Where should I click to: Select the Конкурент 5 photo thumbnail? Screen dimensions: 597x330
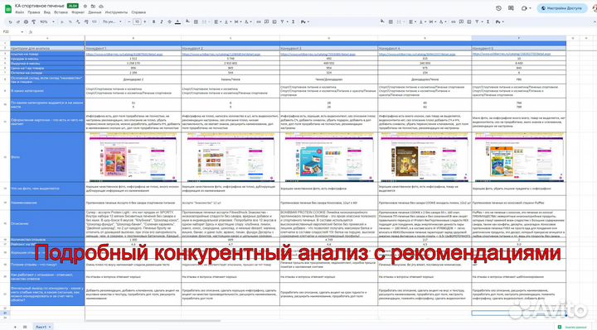pos(519,157)
